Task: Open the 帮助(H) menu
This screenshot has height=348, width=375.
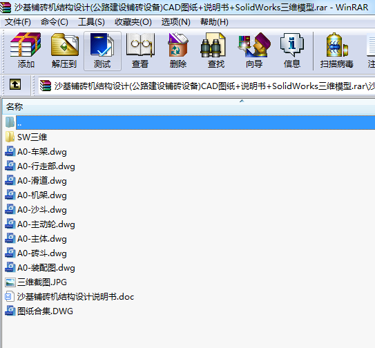Action: click(x=214, y=22)
